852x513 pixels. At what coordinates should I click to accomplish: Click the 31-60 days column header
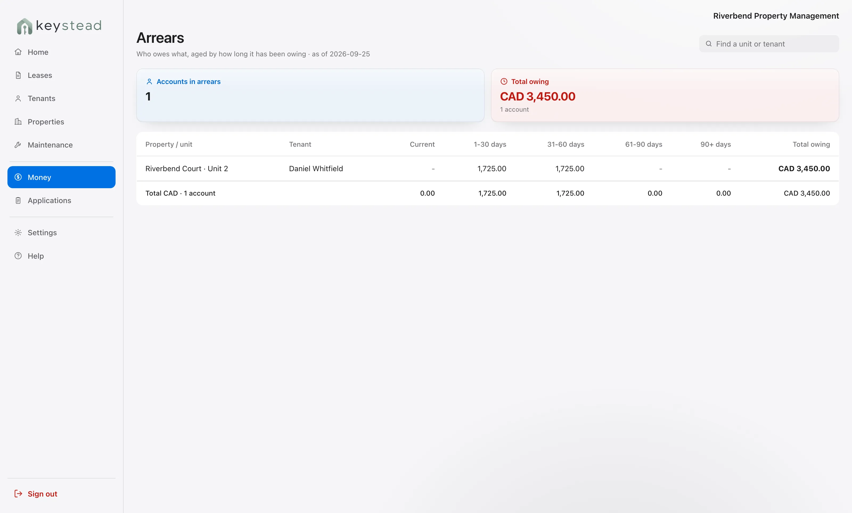566,144
